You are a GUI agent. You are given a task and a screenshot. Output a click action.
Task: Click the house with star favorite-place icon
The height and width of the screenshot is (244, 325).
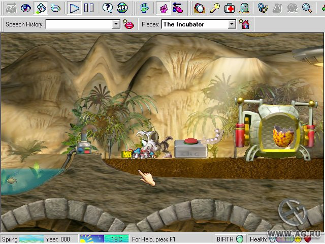244,24
